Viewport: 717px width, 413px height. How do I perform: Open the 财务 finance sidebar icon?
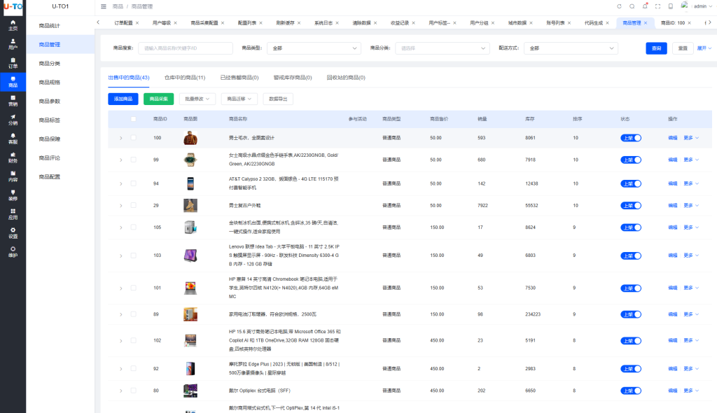pyautogui.click(x=13, y=157)
